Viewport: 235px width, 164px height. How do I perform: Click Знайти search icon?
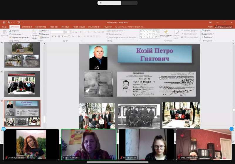pos(203,31)
